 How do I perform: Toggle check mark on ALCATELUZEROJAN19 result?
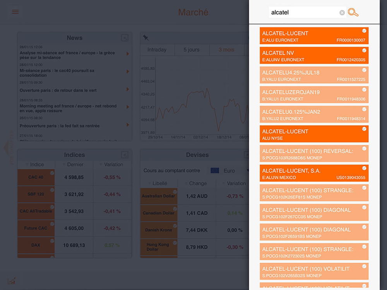[x=364, y=90]
